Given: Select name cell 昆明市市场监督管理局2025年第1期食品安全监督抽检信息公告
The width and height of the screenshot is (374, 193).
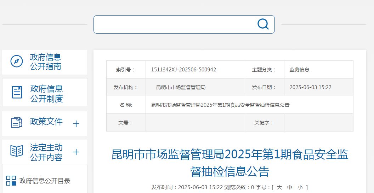Looking at the screenshot, I should (x=249, y=105).
